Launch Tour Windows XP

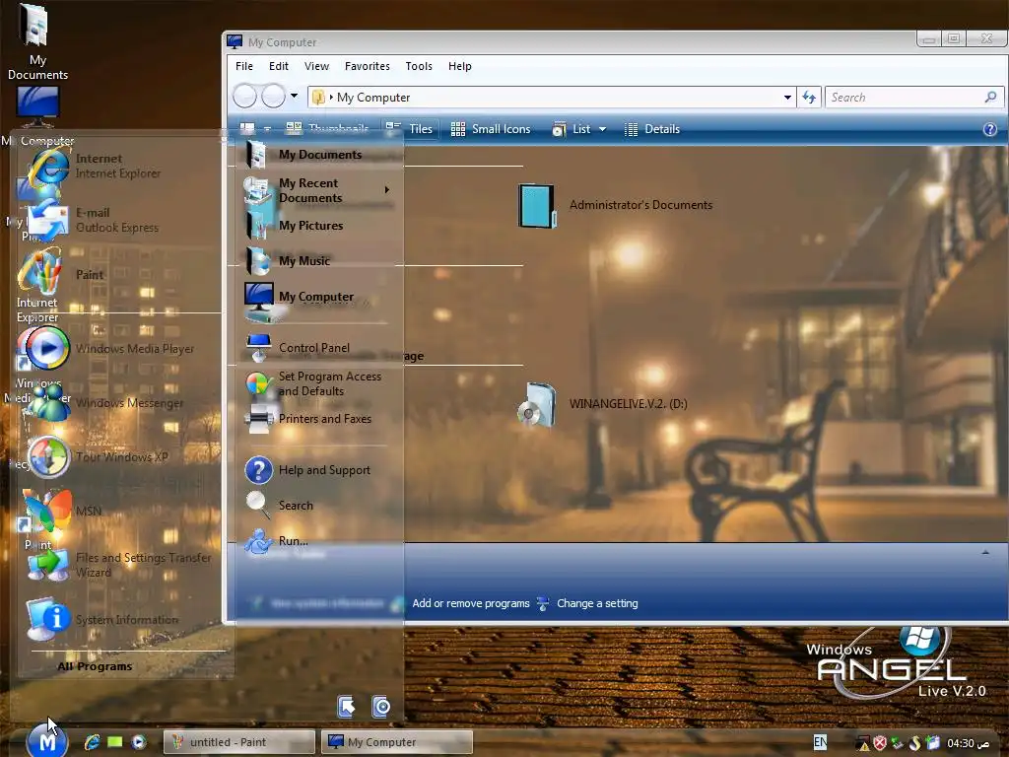tap(97, 457)
